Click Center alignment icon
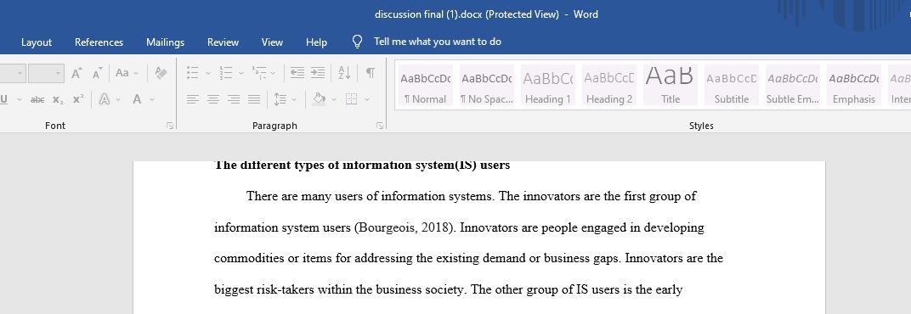 213,99
